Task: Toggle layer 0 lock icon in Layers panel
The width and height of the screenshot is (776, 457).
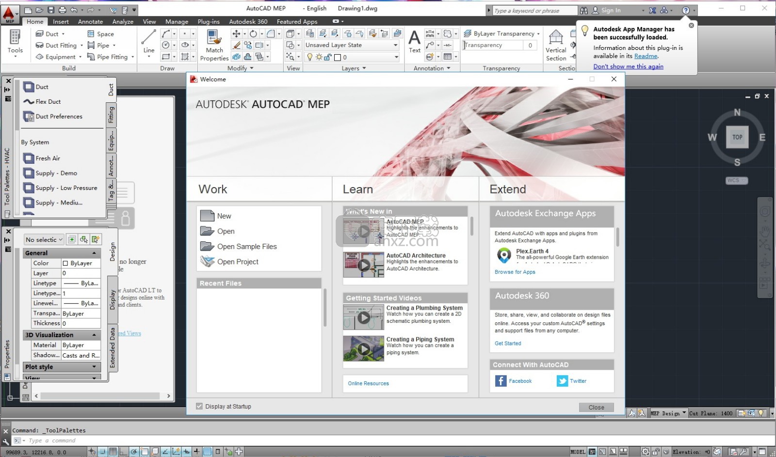Action: pos(328,57)
